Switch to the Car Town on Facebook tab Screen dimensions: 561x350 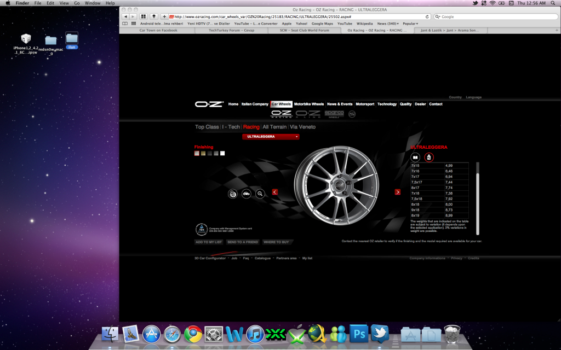[158, 31]
